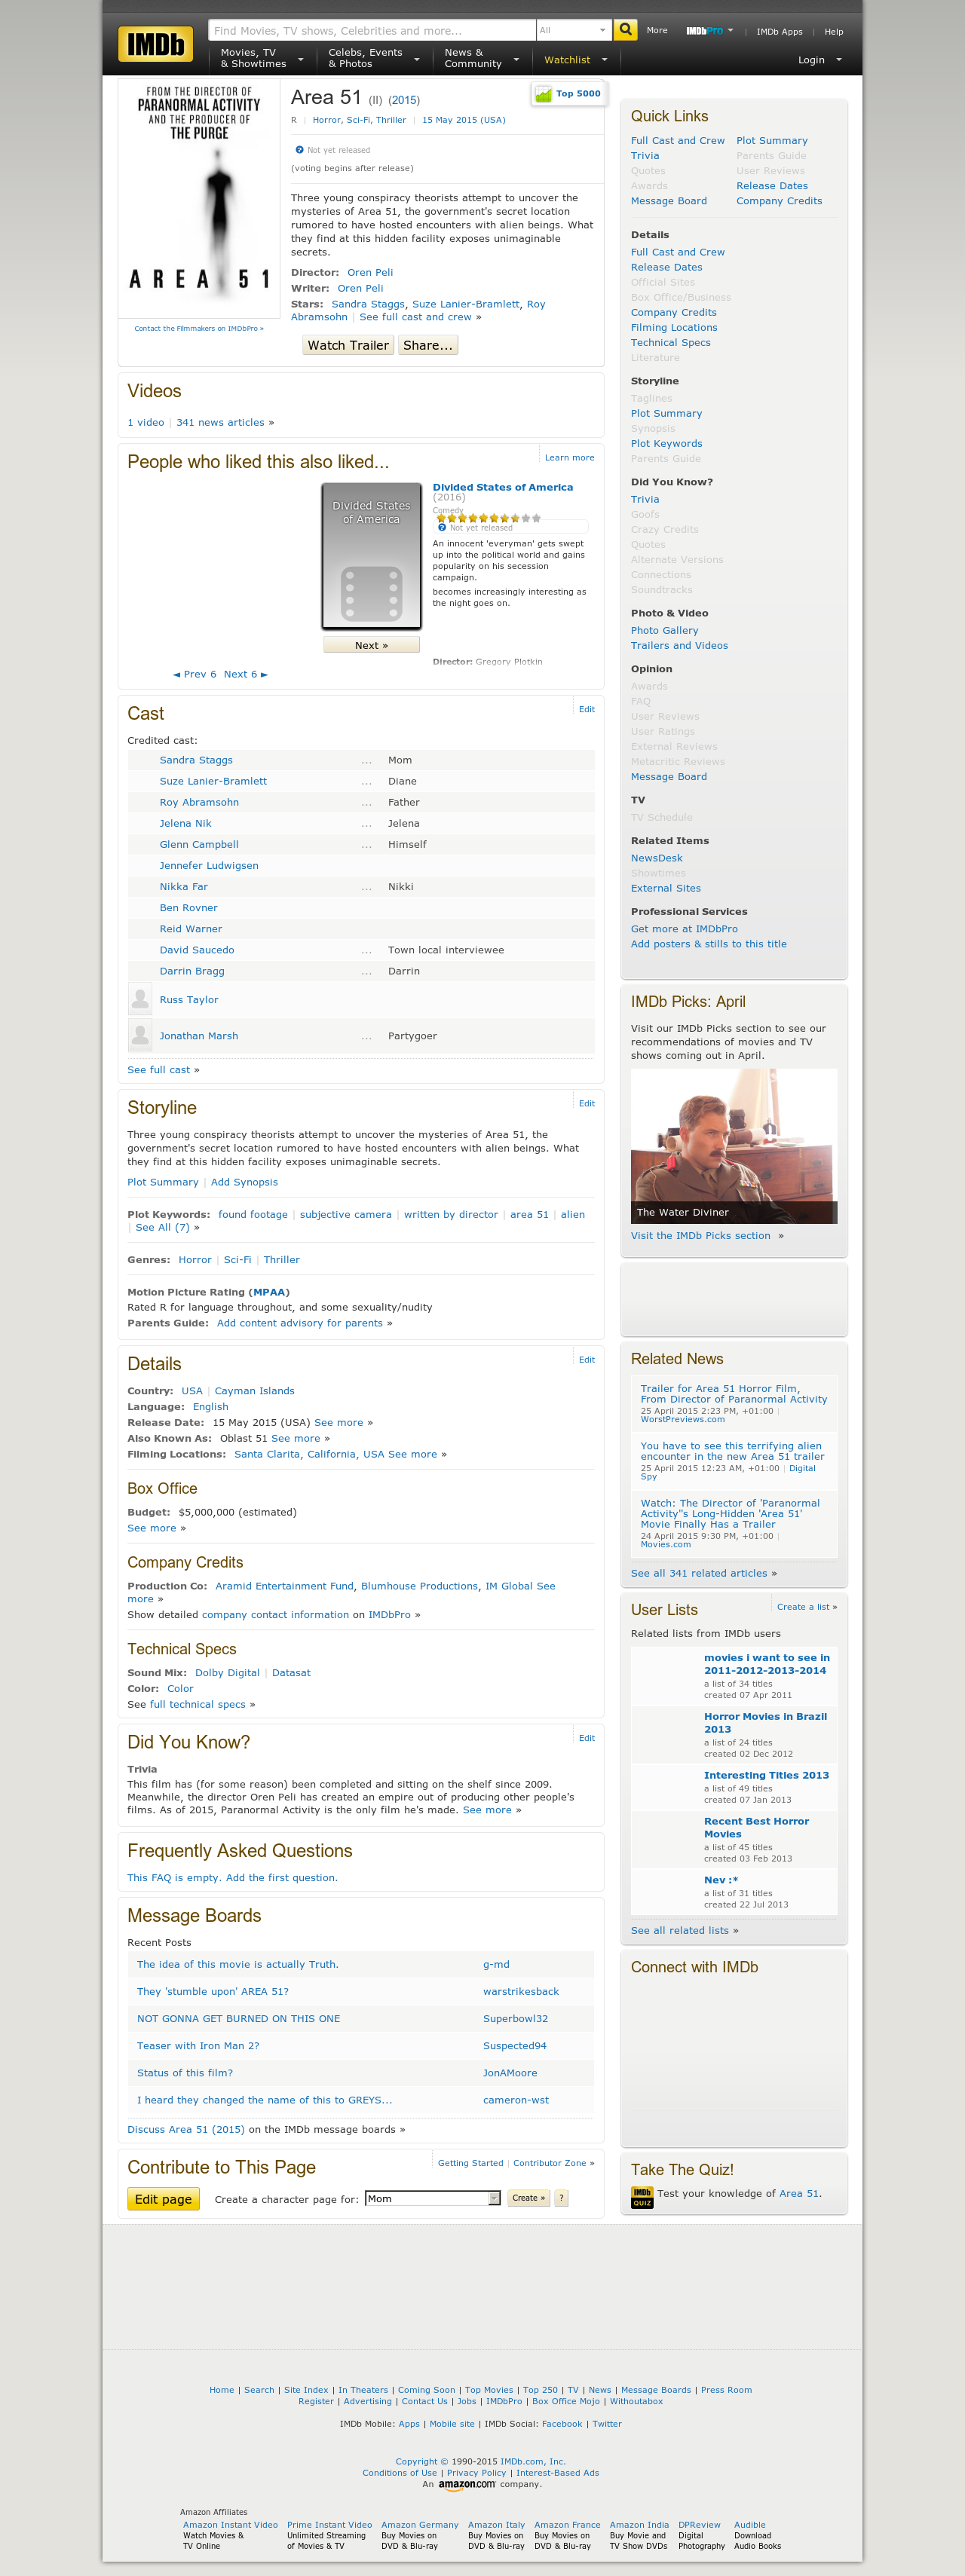
Task: Click the Add Synopsis link
Action: click(244, 1183)
